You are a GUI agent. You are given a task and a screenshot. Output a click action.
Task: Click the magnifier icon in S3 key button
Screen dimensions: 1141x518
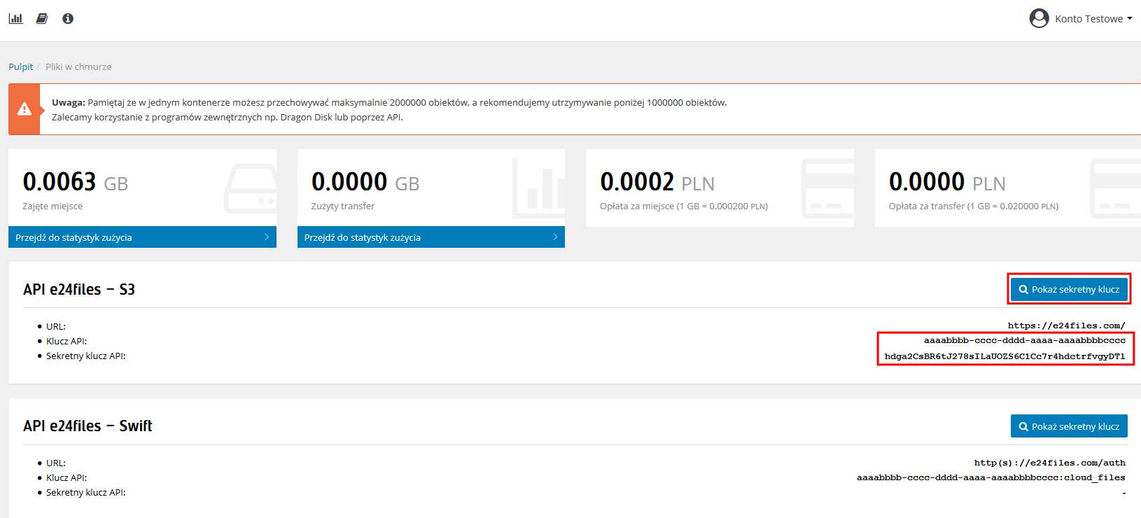pos(1023,289)
